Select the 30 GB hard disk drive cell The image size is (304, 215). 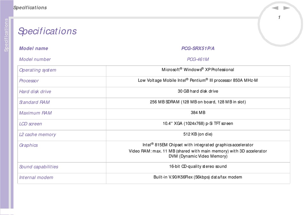coord(198,92)
